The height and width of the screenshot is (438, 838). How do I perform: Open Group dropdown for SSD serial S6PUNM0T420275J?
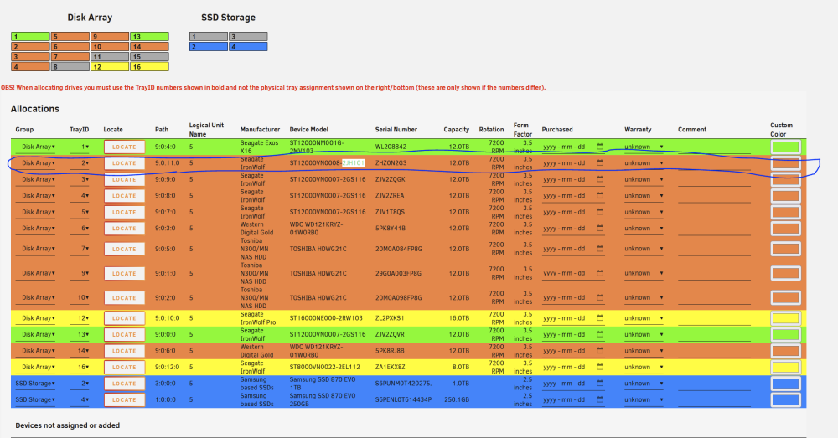point(35,384)
